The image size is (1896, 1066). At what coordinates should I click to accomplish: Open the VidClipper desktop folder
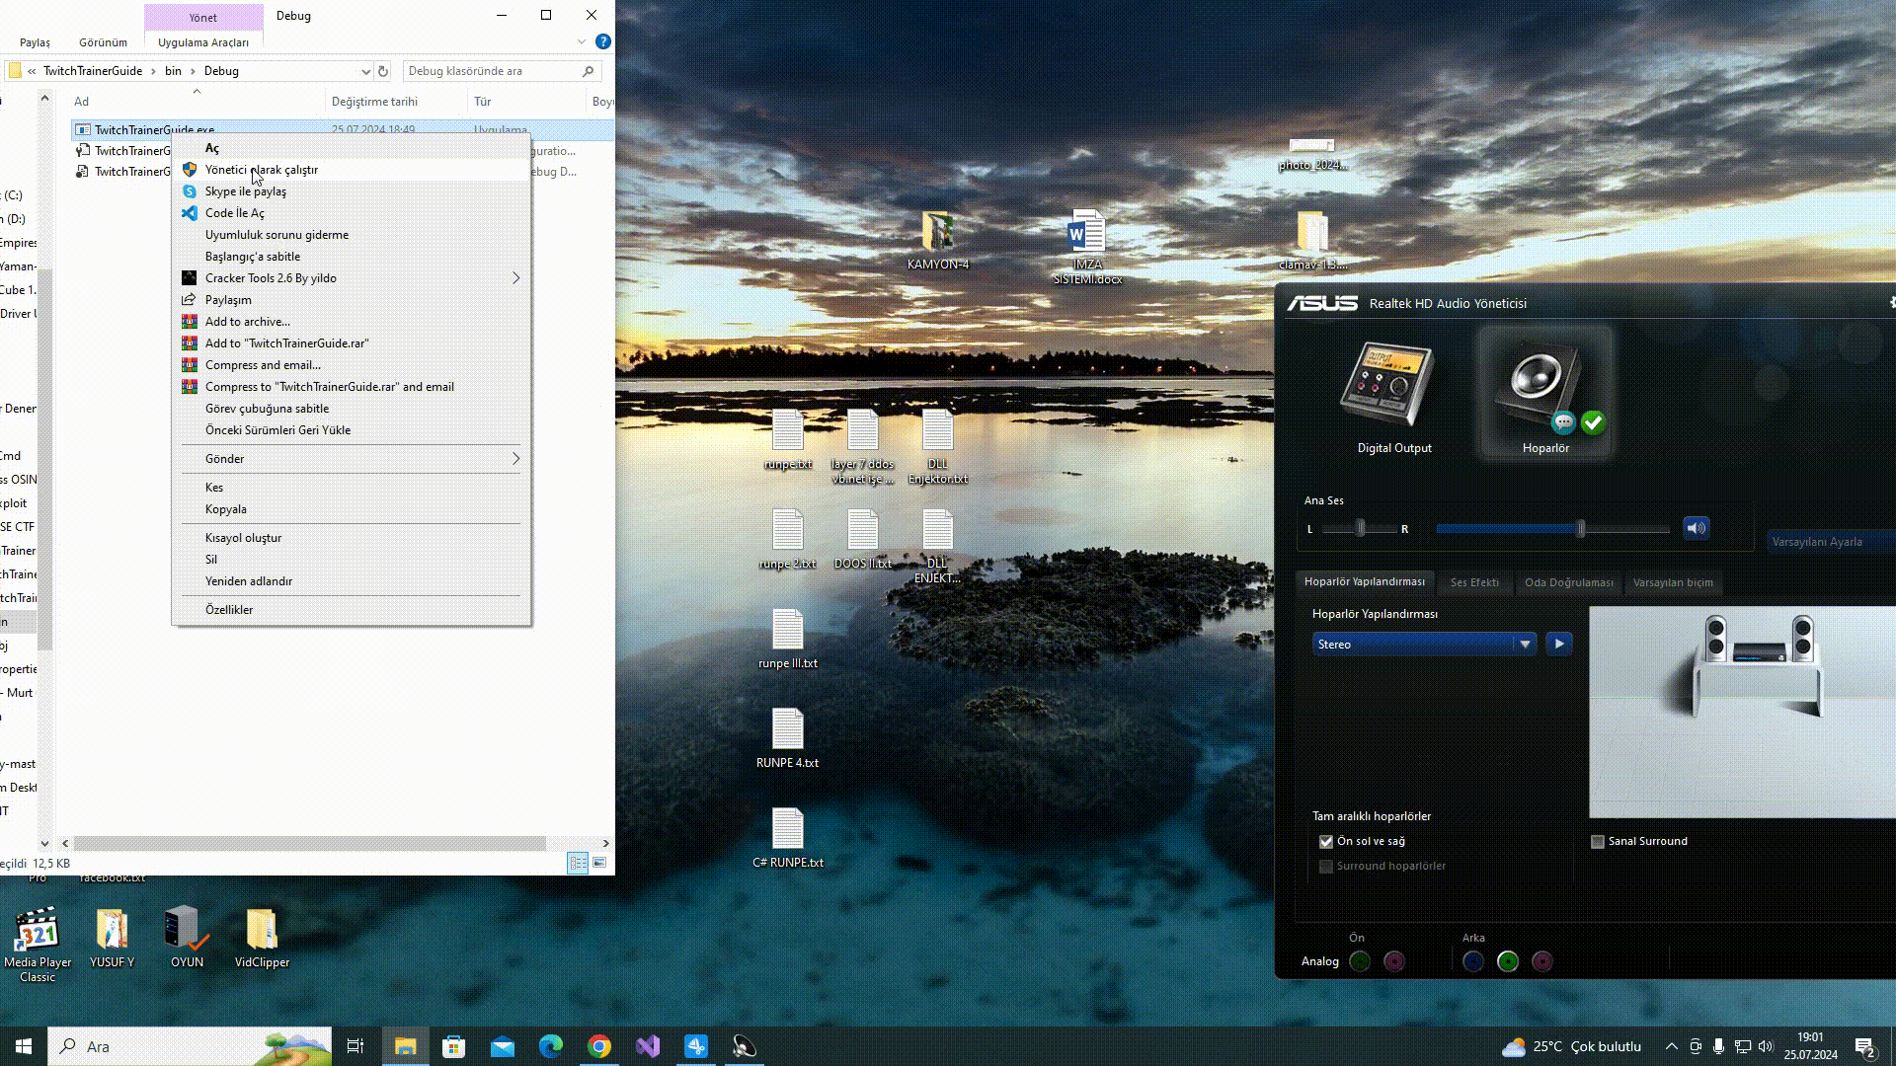pyautogui.click(x=262, y=938)
